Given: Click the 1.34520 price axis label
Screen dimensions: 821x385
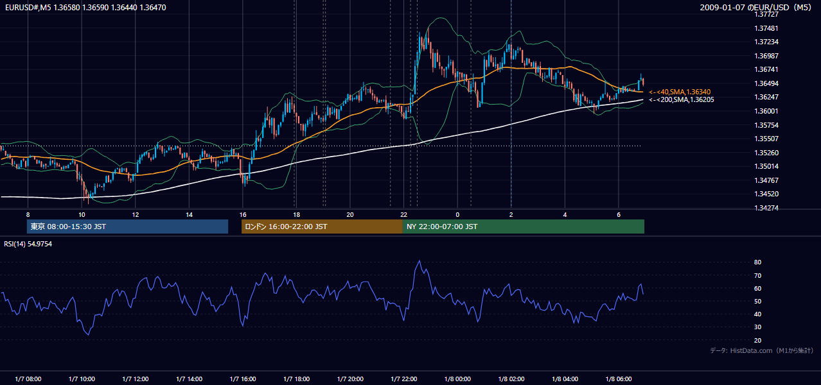Looking at the screenshot, I should point(766,194).
